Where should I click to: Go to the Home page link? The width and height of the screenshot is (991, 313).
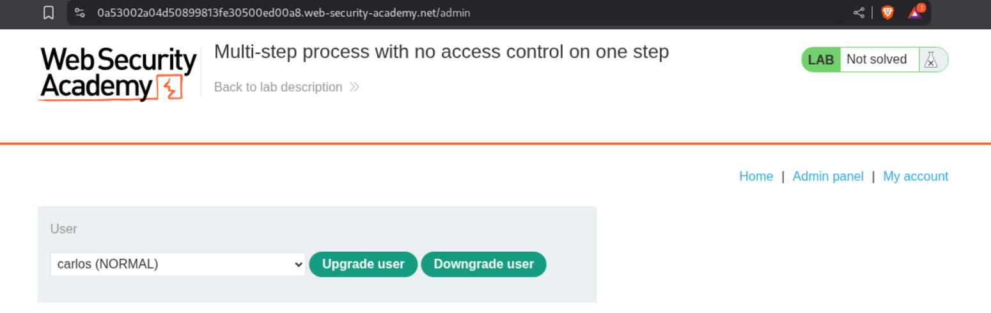pyautogui.click(x=756, y=177)
